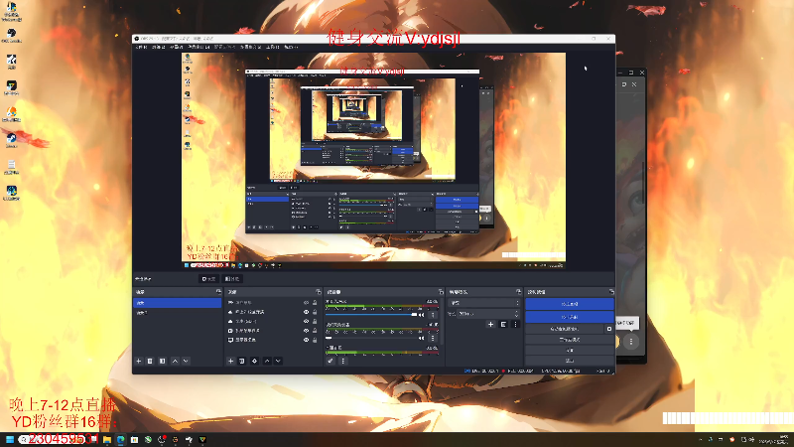Start the virtual camera from Controls
The width and height of the screenshot is (794, 447).
coord(564,329)
